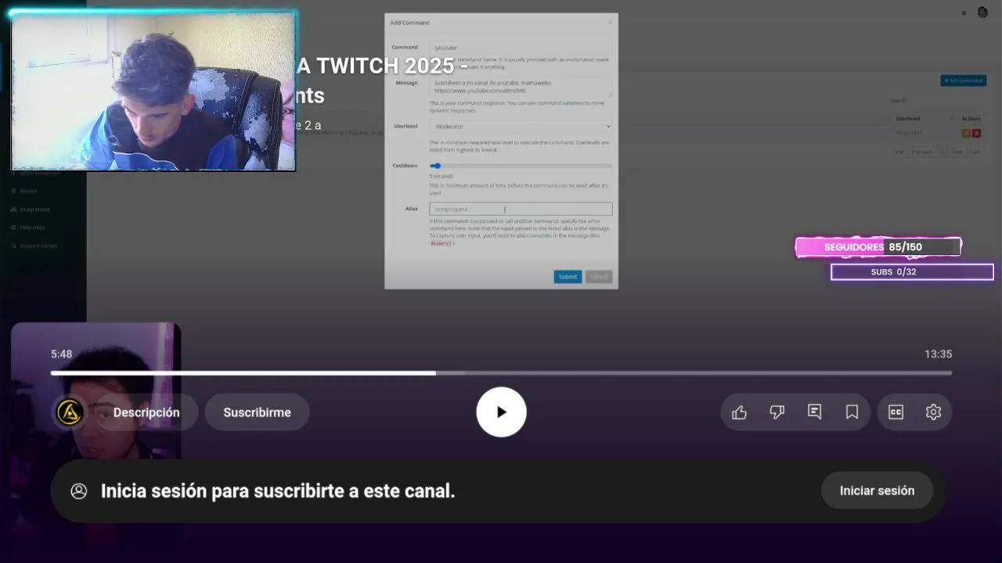Click the Message text area
The width and height of the screenshot is (1002, 563).
(x=521, y=86)
